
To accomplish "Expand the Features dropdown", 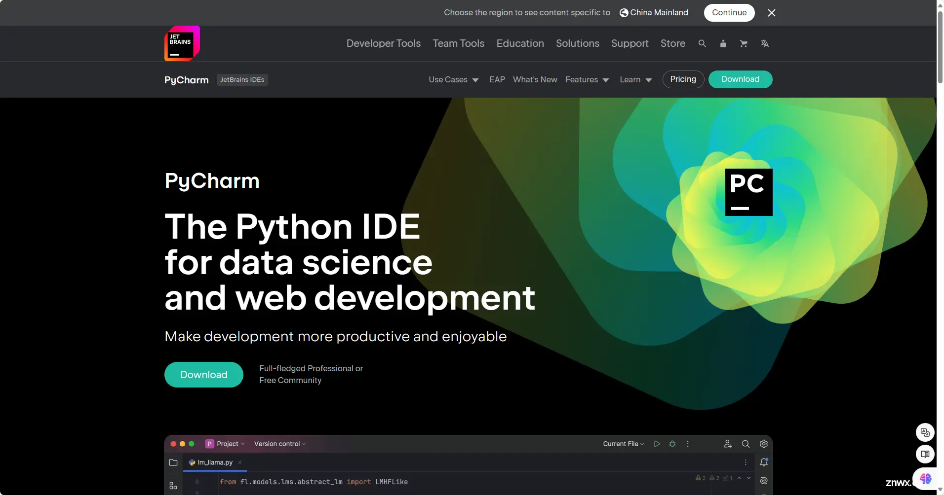I will [587, 79].
